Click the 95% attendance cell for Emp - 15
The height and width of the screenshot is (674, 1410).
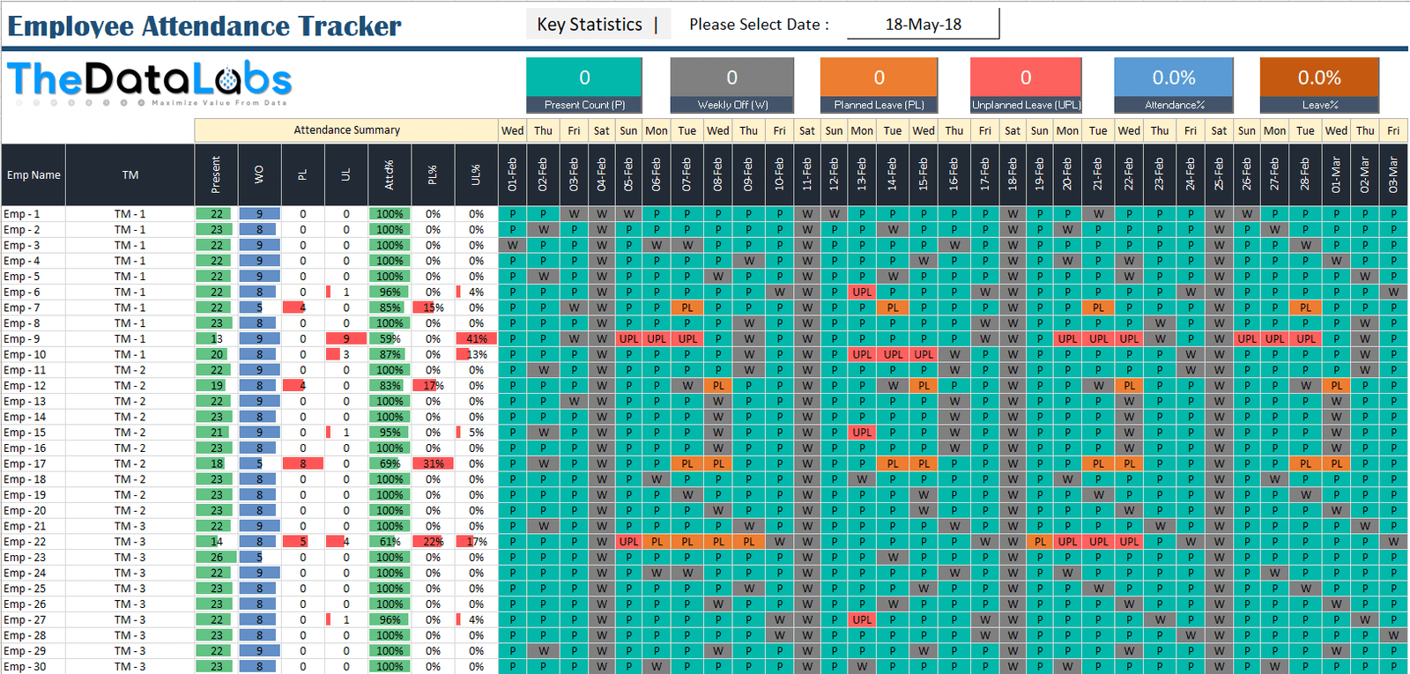click(390, 433)
